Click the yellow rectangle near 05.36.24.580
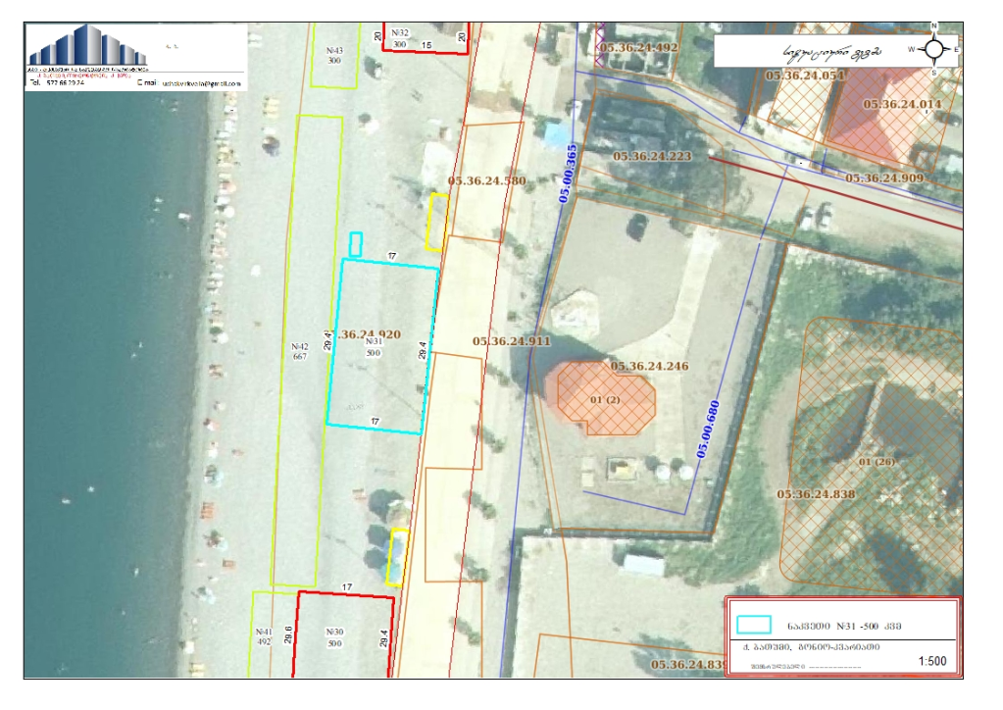The image size is (1003, 710). pyautogui.click(x=437, y=222)
